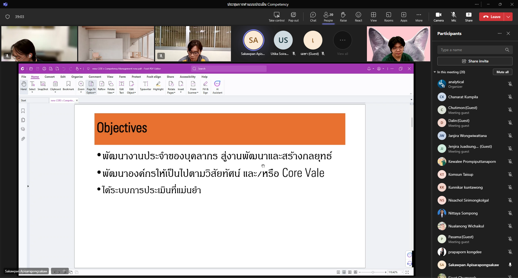518x278 pixels.
Task: Toggle the Camera on
Action: [x=438, y=17]
